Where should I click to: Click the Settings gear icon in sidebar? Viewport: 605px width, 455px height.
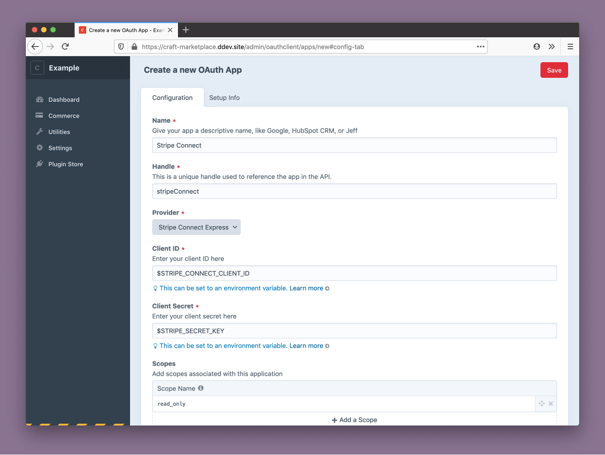coord(40,148)
